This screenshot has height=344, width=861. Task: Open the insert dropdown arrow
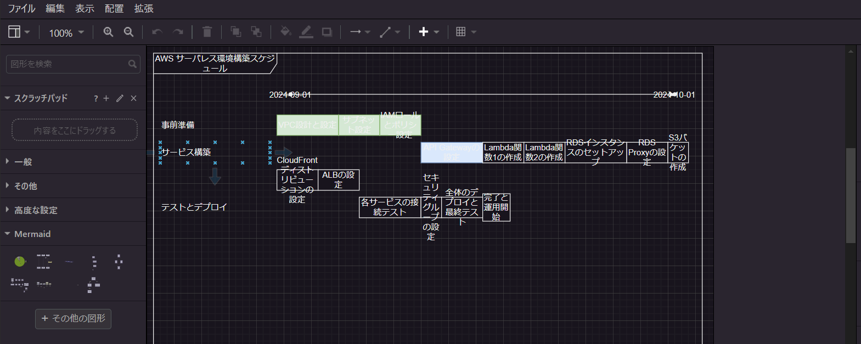tap(437, 32)
